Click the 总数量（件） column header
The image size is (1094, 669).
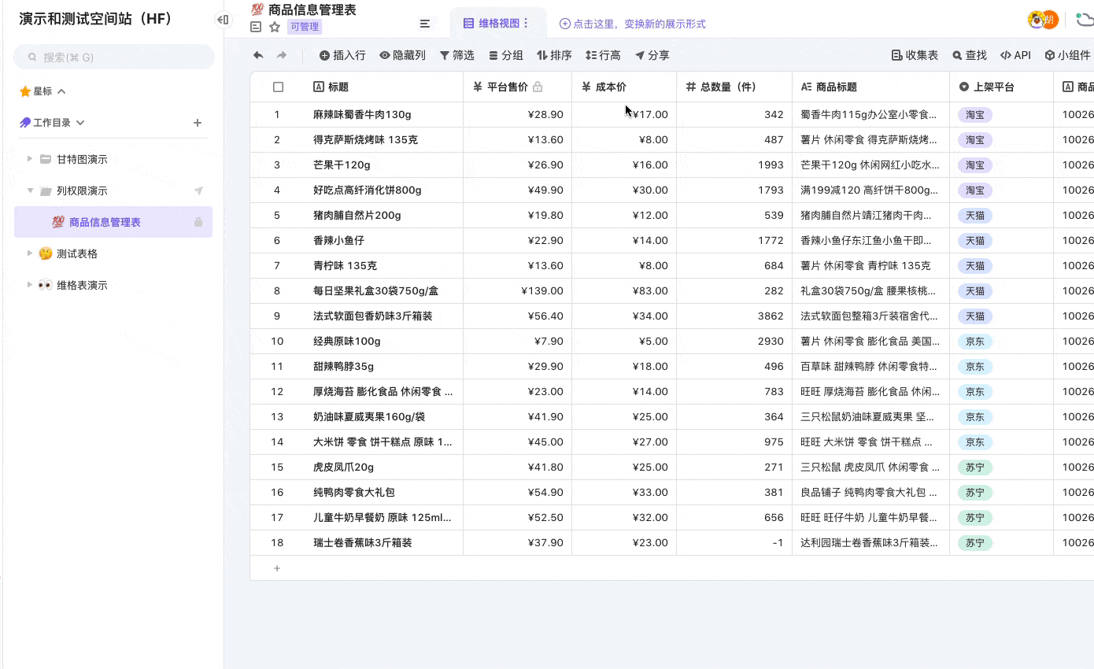coord(734,87)
